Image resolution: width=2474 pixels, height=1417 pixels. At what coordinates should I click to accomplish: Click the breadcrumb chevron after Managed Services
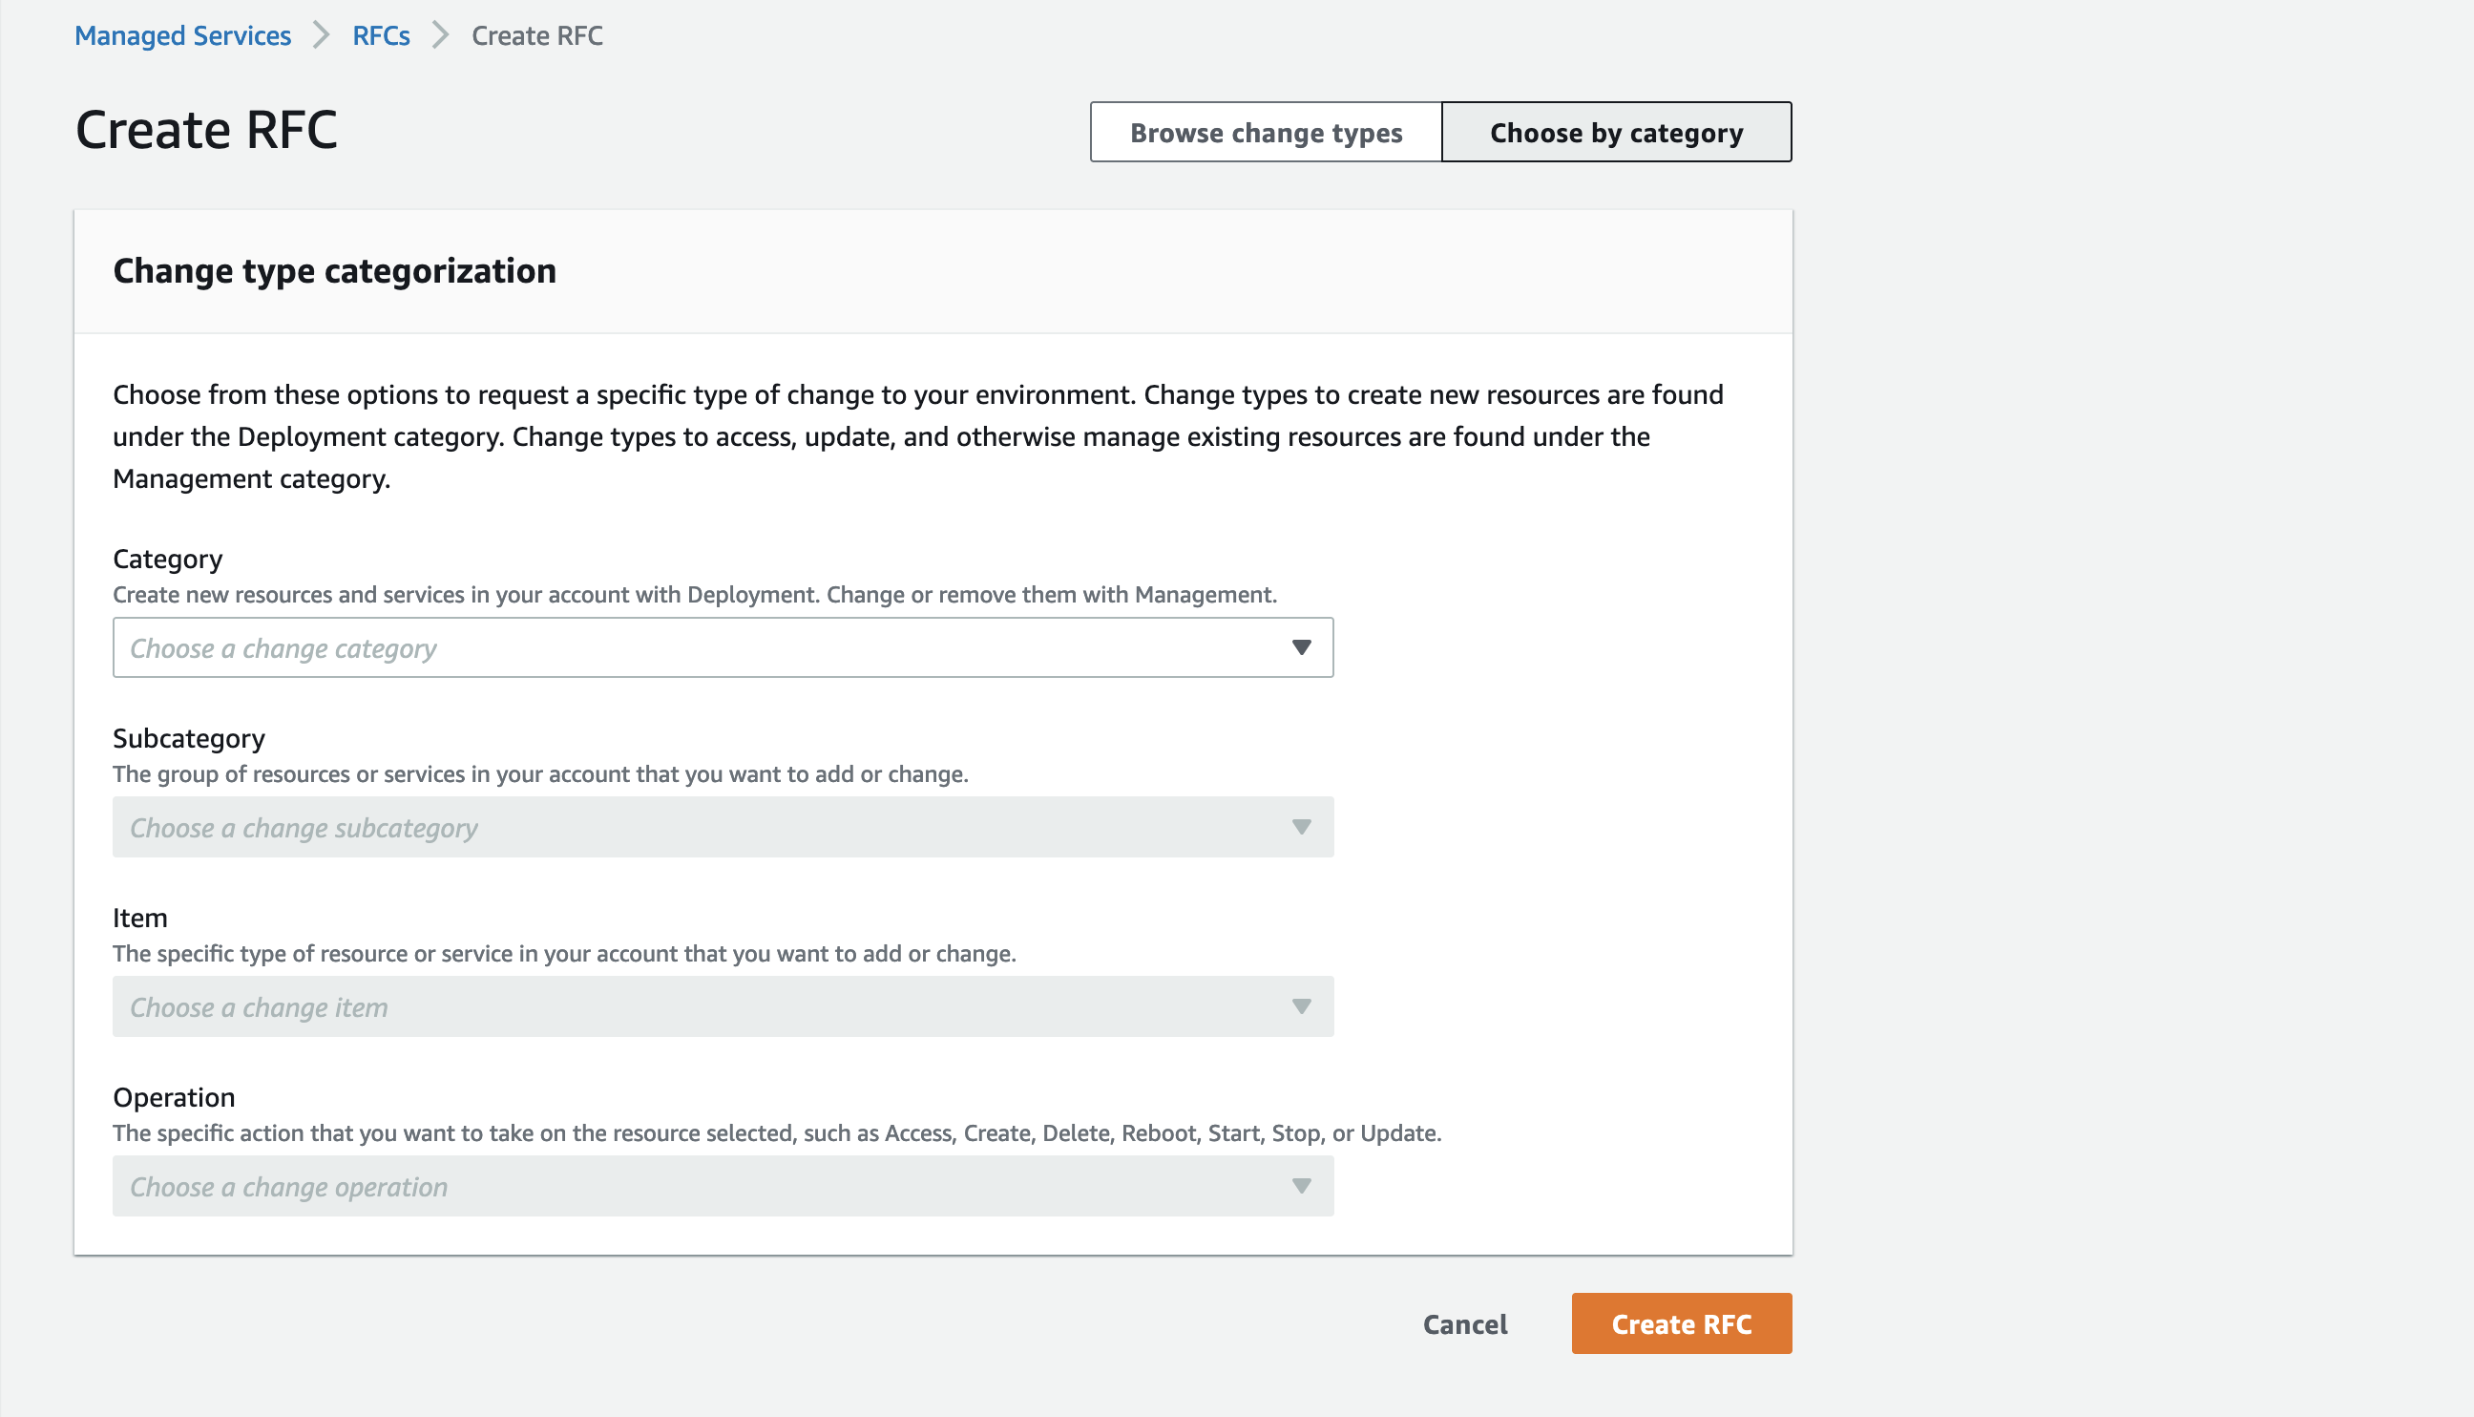coord(321,35)
